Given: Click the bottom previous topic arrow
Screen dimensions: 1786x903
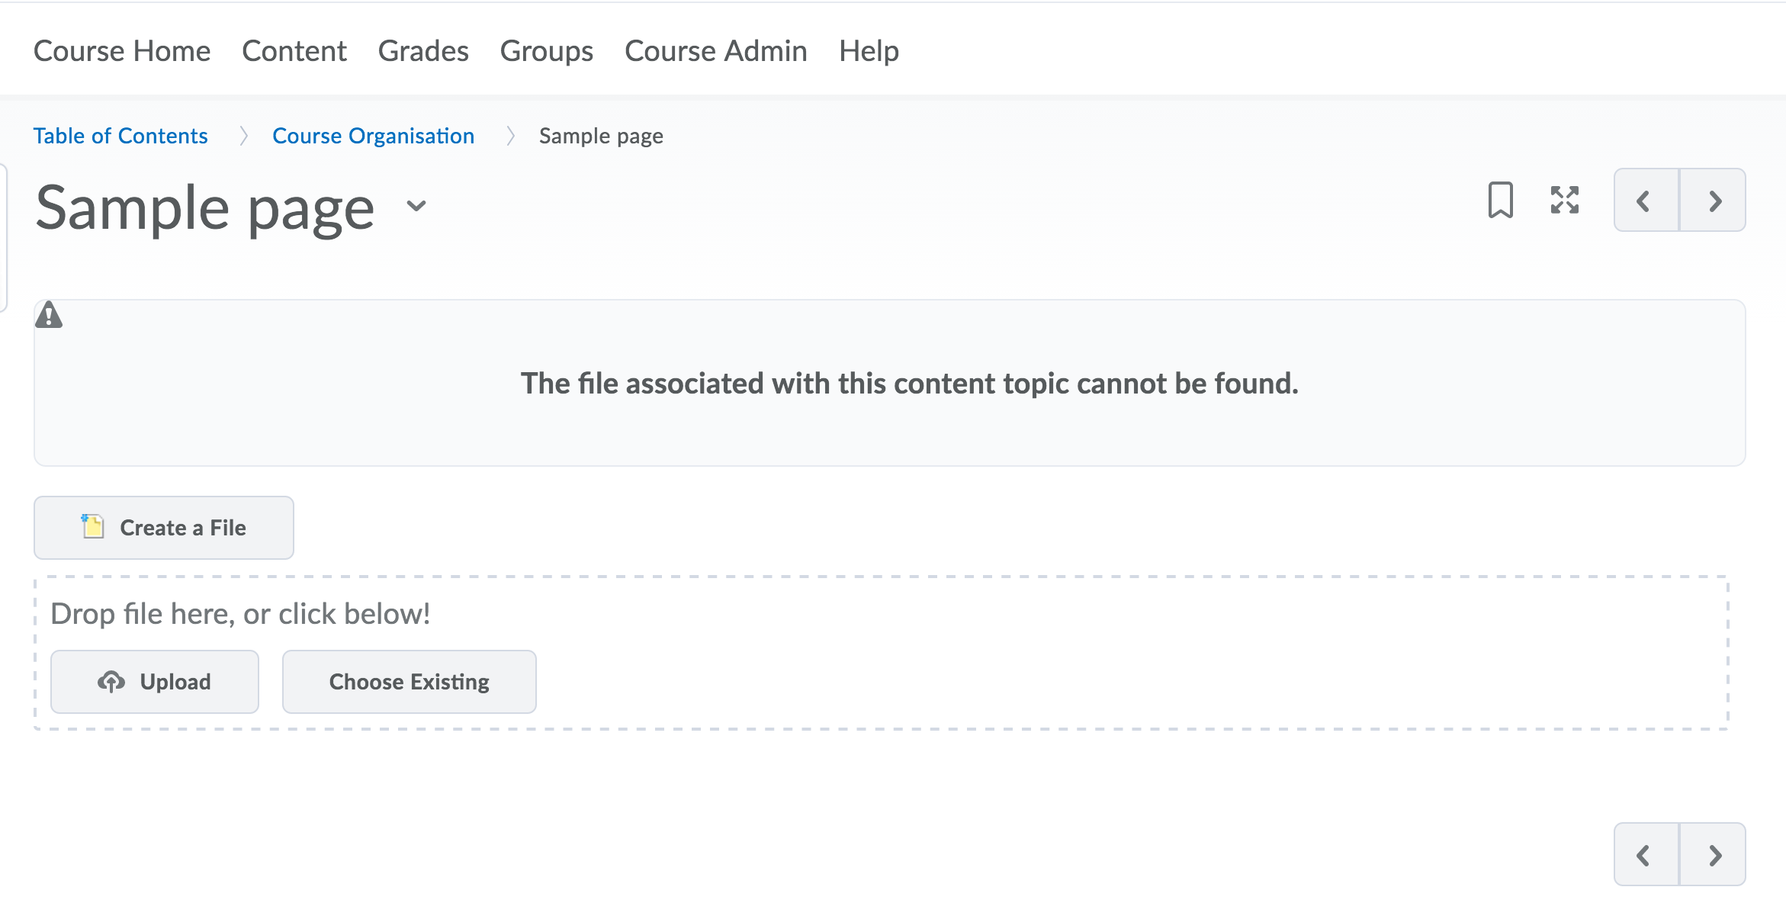Looking at the screenshot, I should tap(1645, 855).
